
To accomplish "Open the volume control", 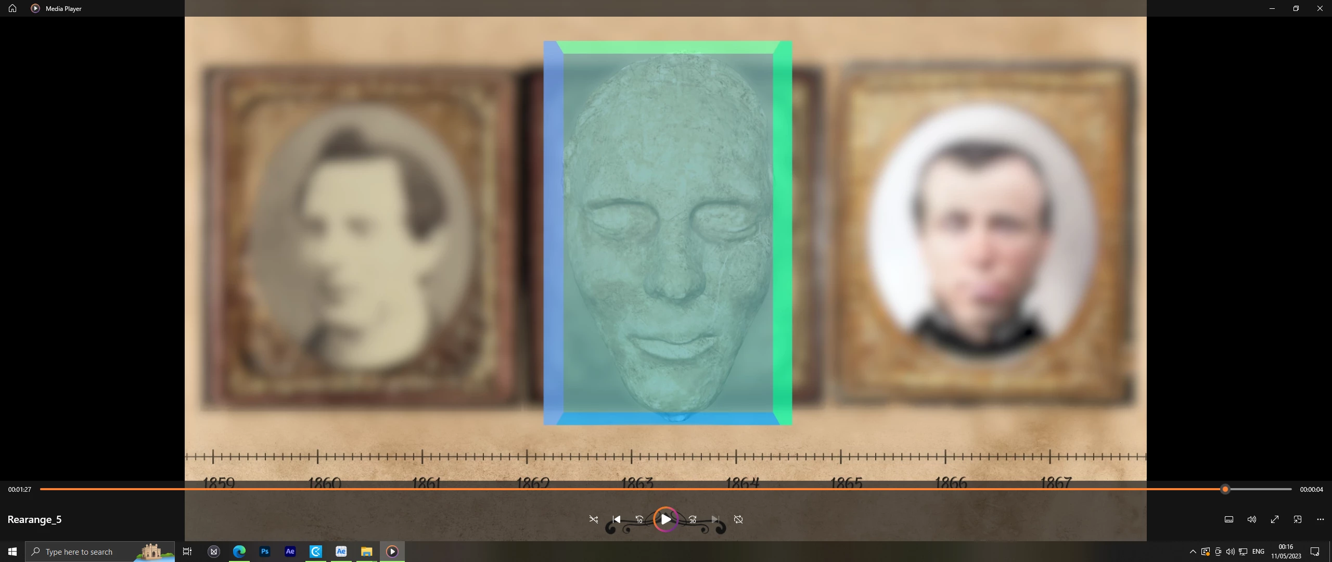I will pos(1252,519).
